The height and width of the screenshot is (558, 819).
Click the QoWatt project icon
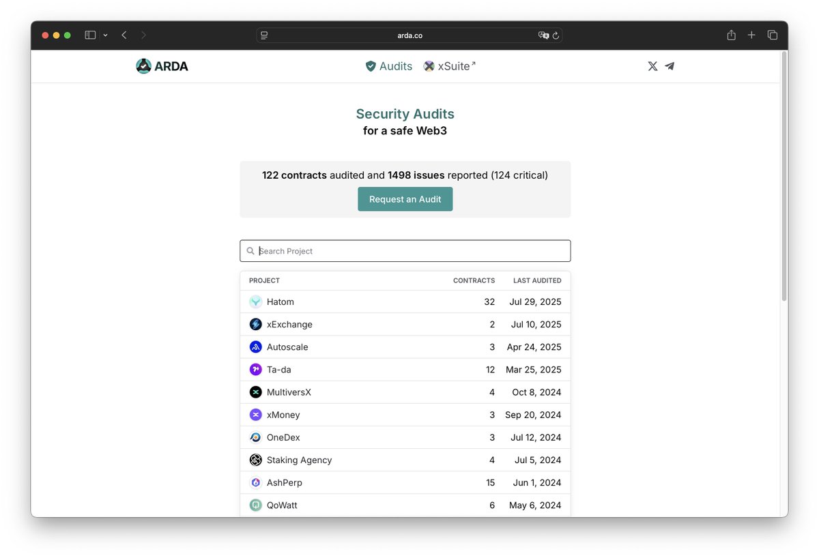click(x=256, y=505)
